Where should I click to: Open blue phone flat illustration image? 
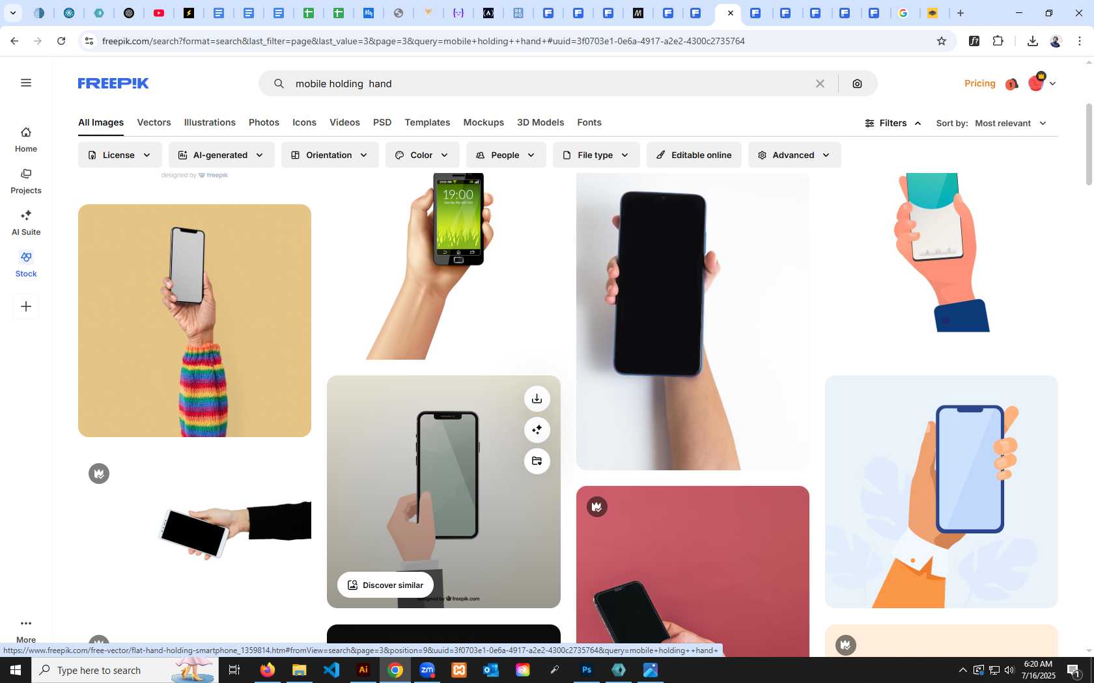click(942, 492)
